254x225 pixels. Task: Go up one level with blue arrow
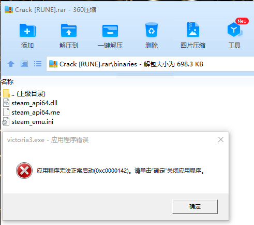pyautogui.click(x=11, y=64)
